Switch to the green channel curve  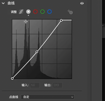[x=42, y=12]
